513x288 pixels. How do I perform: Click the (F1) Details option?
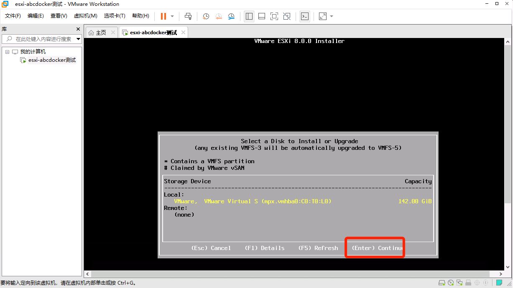(265, 248)
